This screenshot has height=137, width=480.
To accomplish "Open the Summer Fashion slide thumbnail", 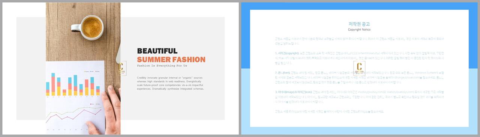I will click(120, 68).
